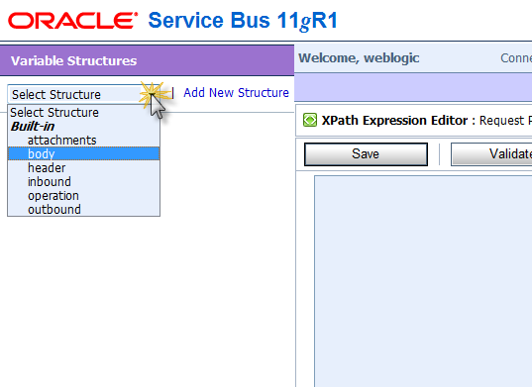The height and width of the screenshot is (387, 532).
Task: Click the Add New Structure link
Action: pos(236,92)
